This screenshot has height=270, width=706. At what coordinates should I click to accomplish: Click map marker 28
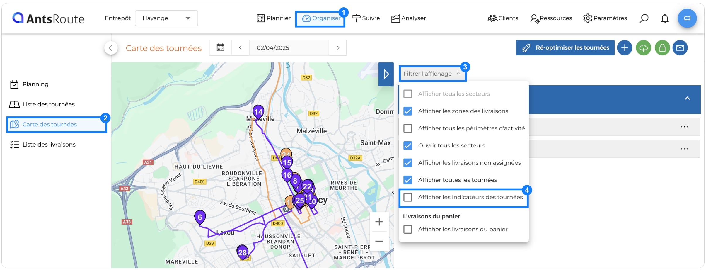pos(242,252)
